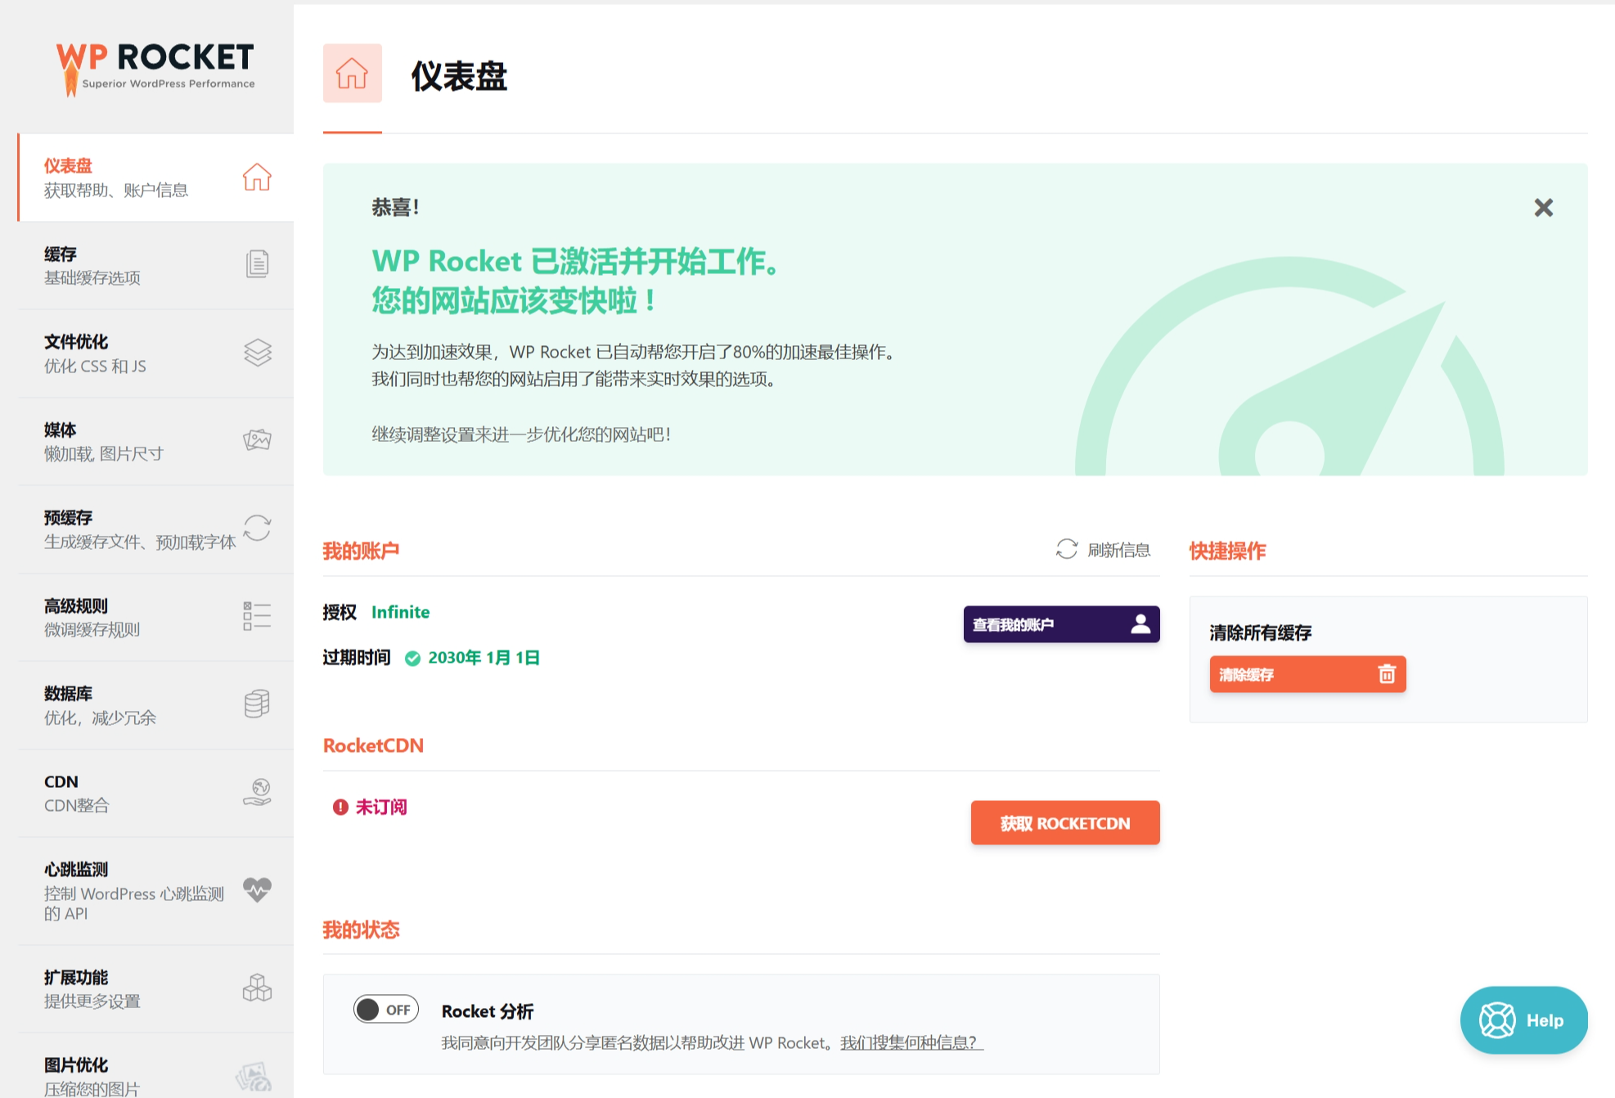Image resolution: width=1615 pixels, height=1098 pixels.
Task: Toggle the Rocket 分析 OFF switch
Action: [x=386, y=1010]
